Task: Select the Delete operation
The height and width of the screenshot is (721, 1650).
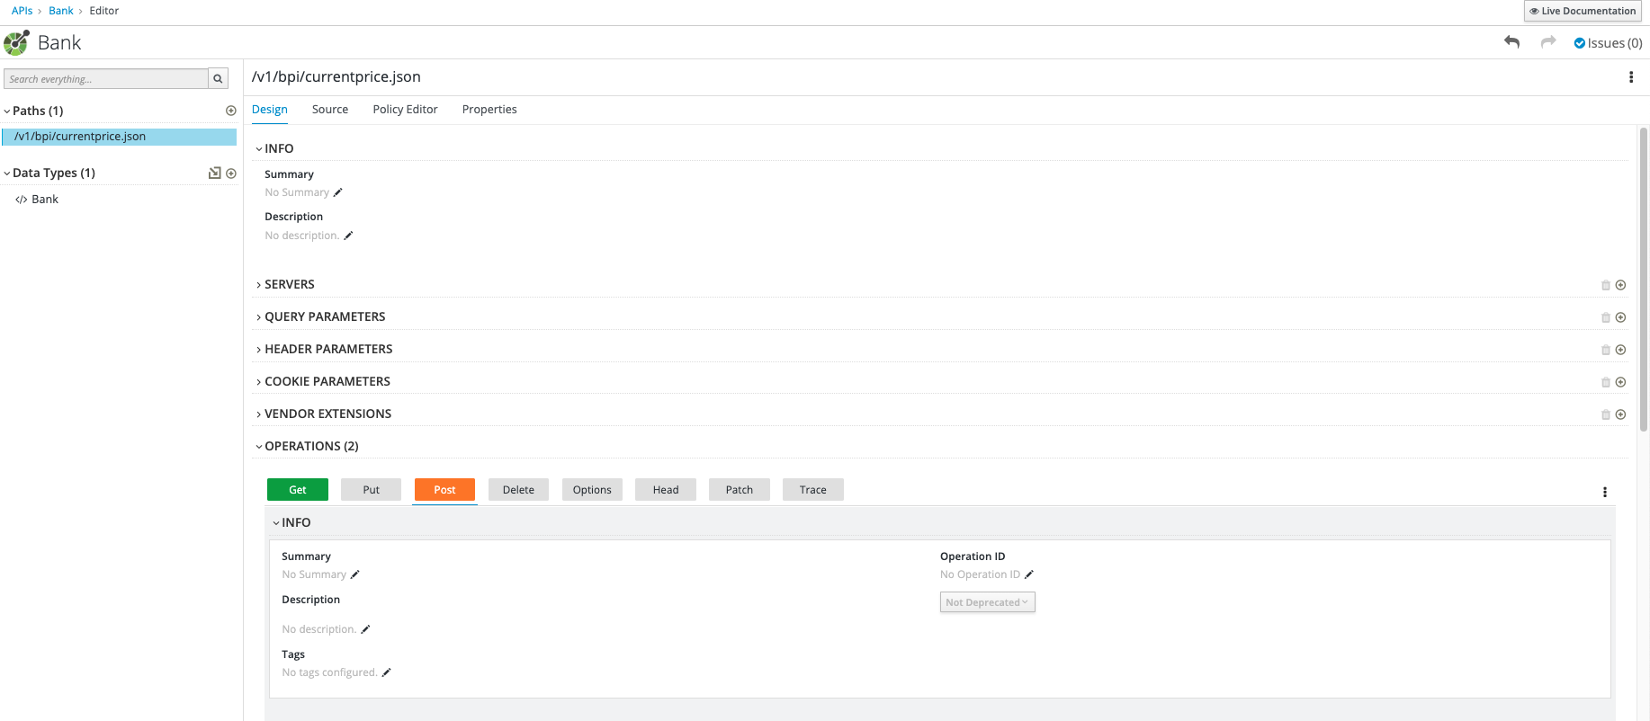Action: 518,490
